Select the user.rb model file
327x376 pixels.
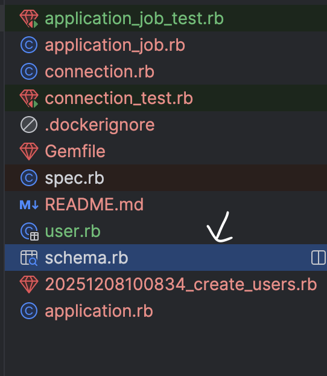[x=73, y=231]
